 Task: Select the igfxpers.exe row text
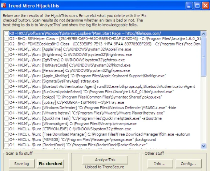[69, 70]
